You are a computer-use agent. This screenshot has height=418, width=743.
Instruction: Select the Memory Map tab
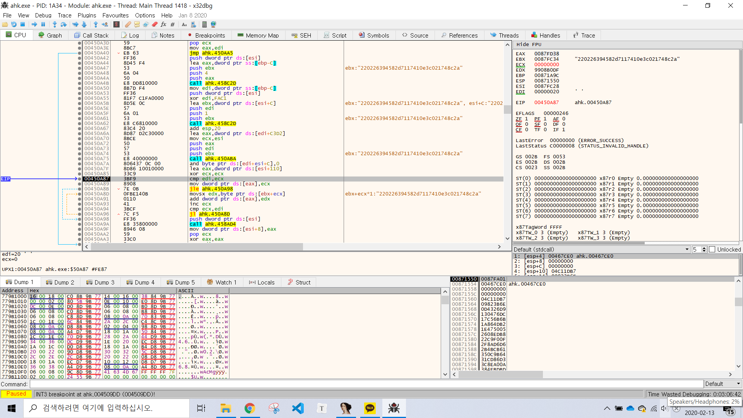tap(258, 35)
